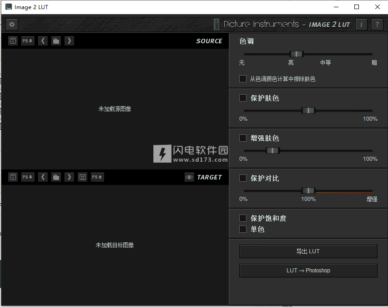Screen dimensions: 388x307
Task: Minimize the Image 2 LUT window
Action: [x=336, y=7]
